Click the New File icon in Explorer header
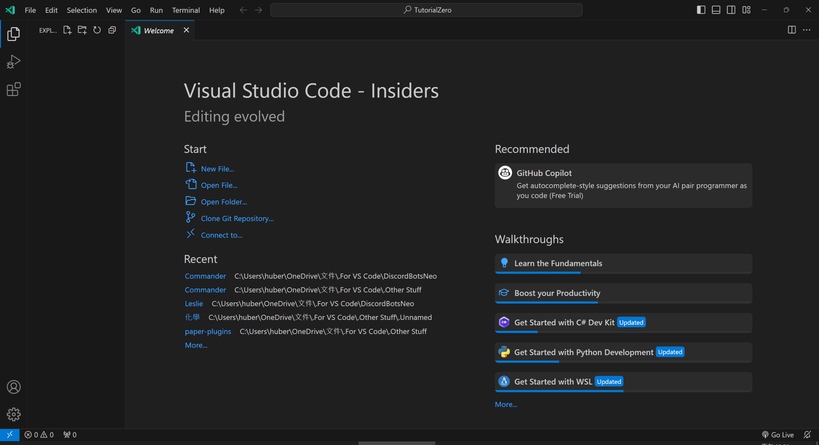The width and height of the screenshot is (819, 445). click(x=67, y=30)
